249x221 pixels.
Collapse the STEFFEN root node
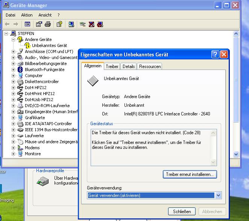pyautogui.click(x=6, y=33)
